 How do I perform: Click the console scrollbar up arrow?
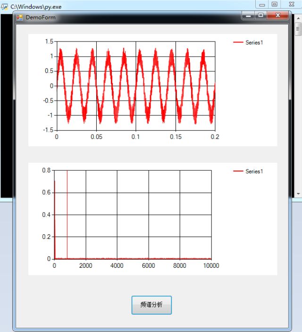pos(298,18)
